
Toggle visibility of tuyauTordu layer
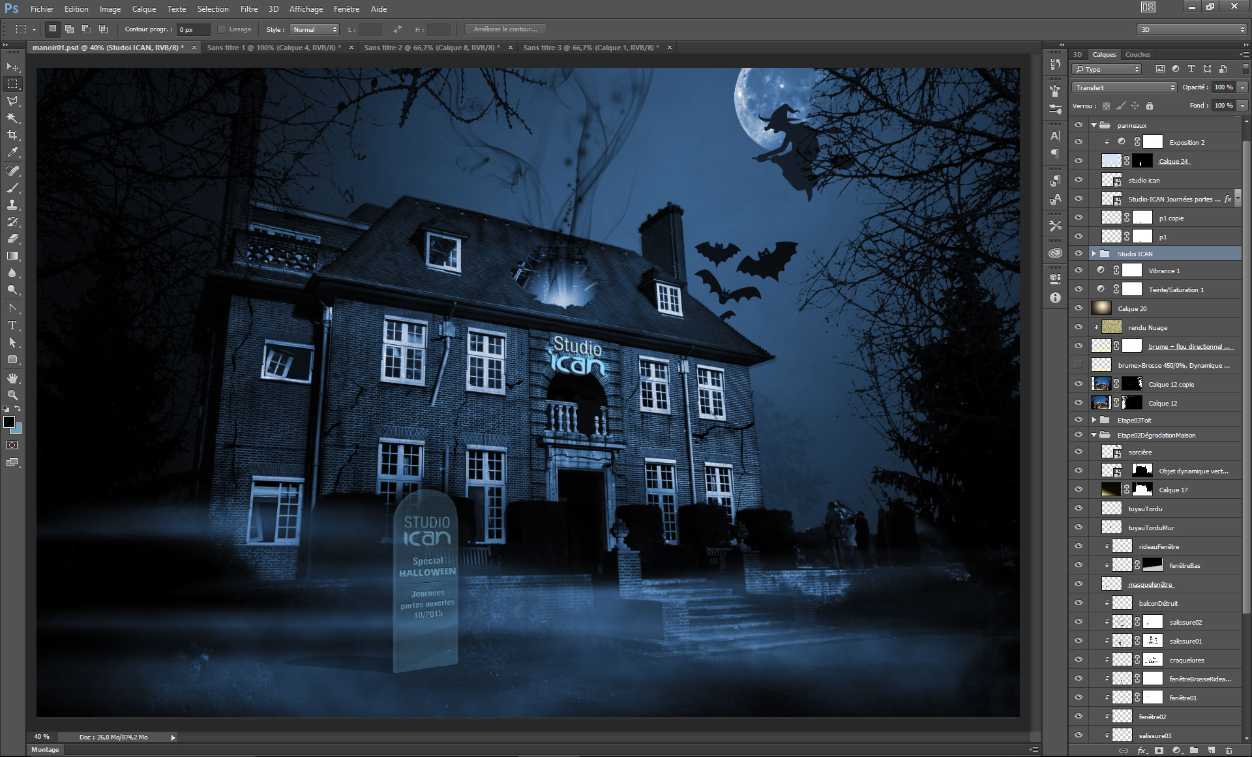(1078, 509)
